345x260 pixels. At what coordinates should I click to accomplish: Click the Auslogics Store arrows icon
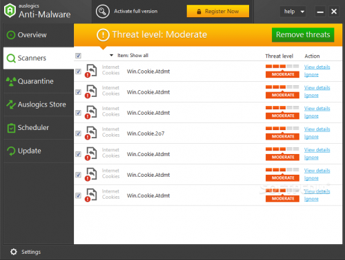click(x=11, y=105)
